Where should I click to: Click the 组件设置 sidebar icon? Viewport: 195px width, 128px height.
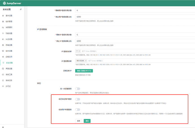3,51
